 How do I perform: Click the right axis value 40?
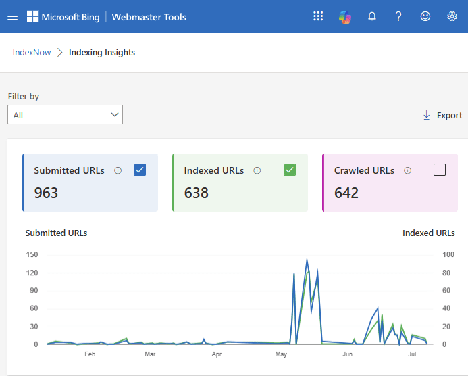(x=446, y=308)
